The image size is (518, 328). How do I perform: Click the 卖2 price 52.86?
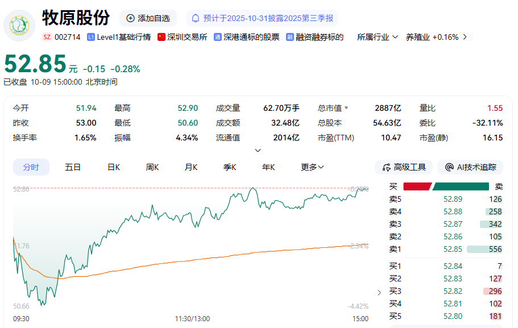[453, 237]
